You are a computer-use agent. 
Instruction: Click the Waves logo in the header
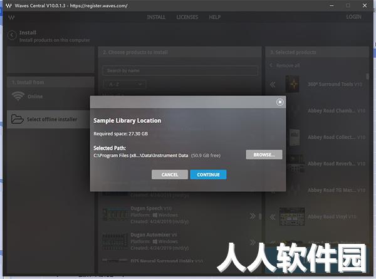pyautogui.click(x=11, y=18)
